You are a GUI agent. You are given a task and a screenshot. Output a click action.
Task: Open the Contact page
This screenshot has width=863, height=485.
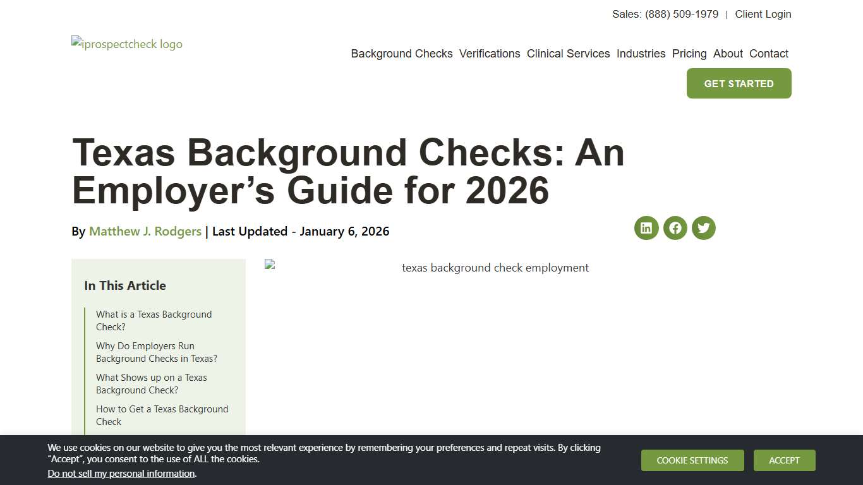(x=768, y=54)
